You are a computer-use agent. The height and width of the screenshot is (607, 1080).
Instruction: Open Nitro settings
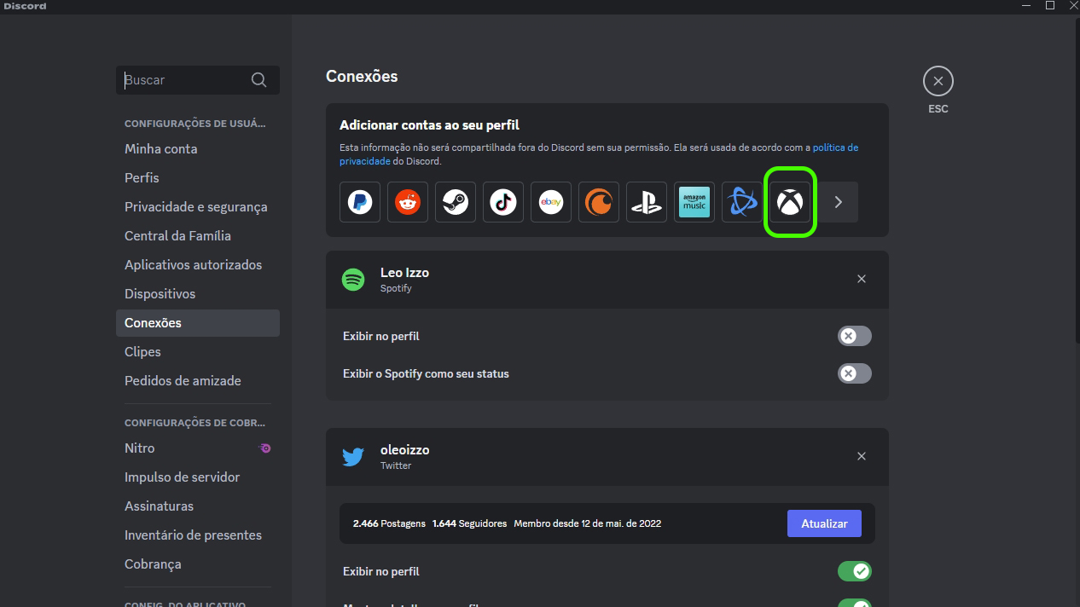pos(198,448)
